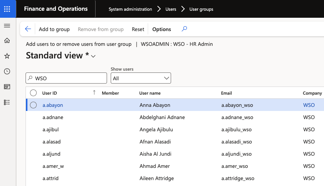Open Favorites star in sidebar

[7, 56]
